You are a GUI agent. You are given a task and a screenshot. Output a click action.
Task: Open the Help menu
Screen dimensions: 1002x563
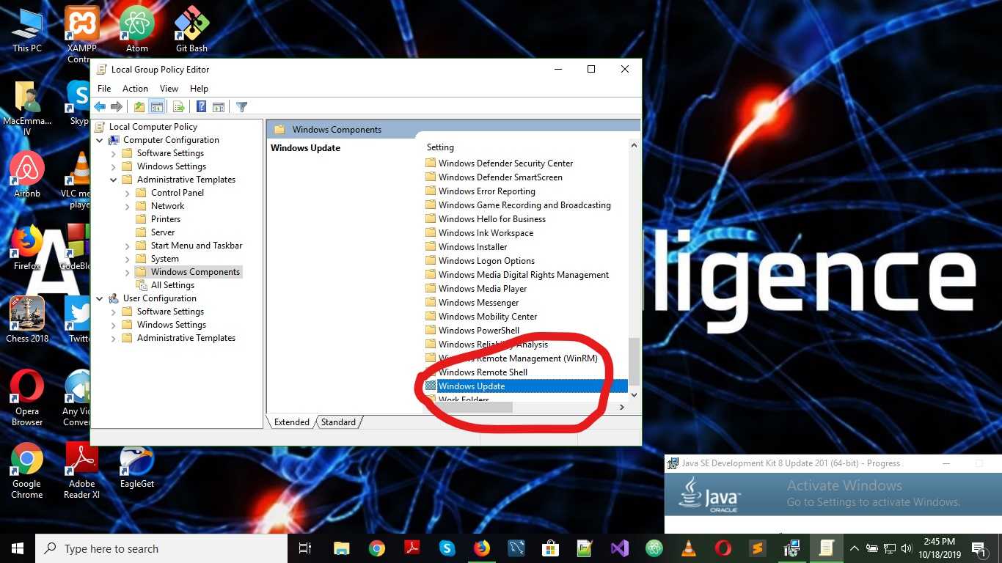tap(199, 88)
